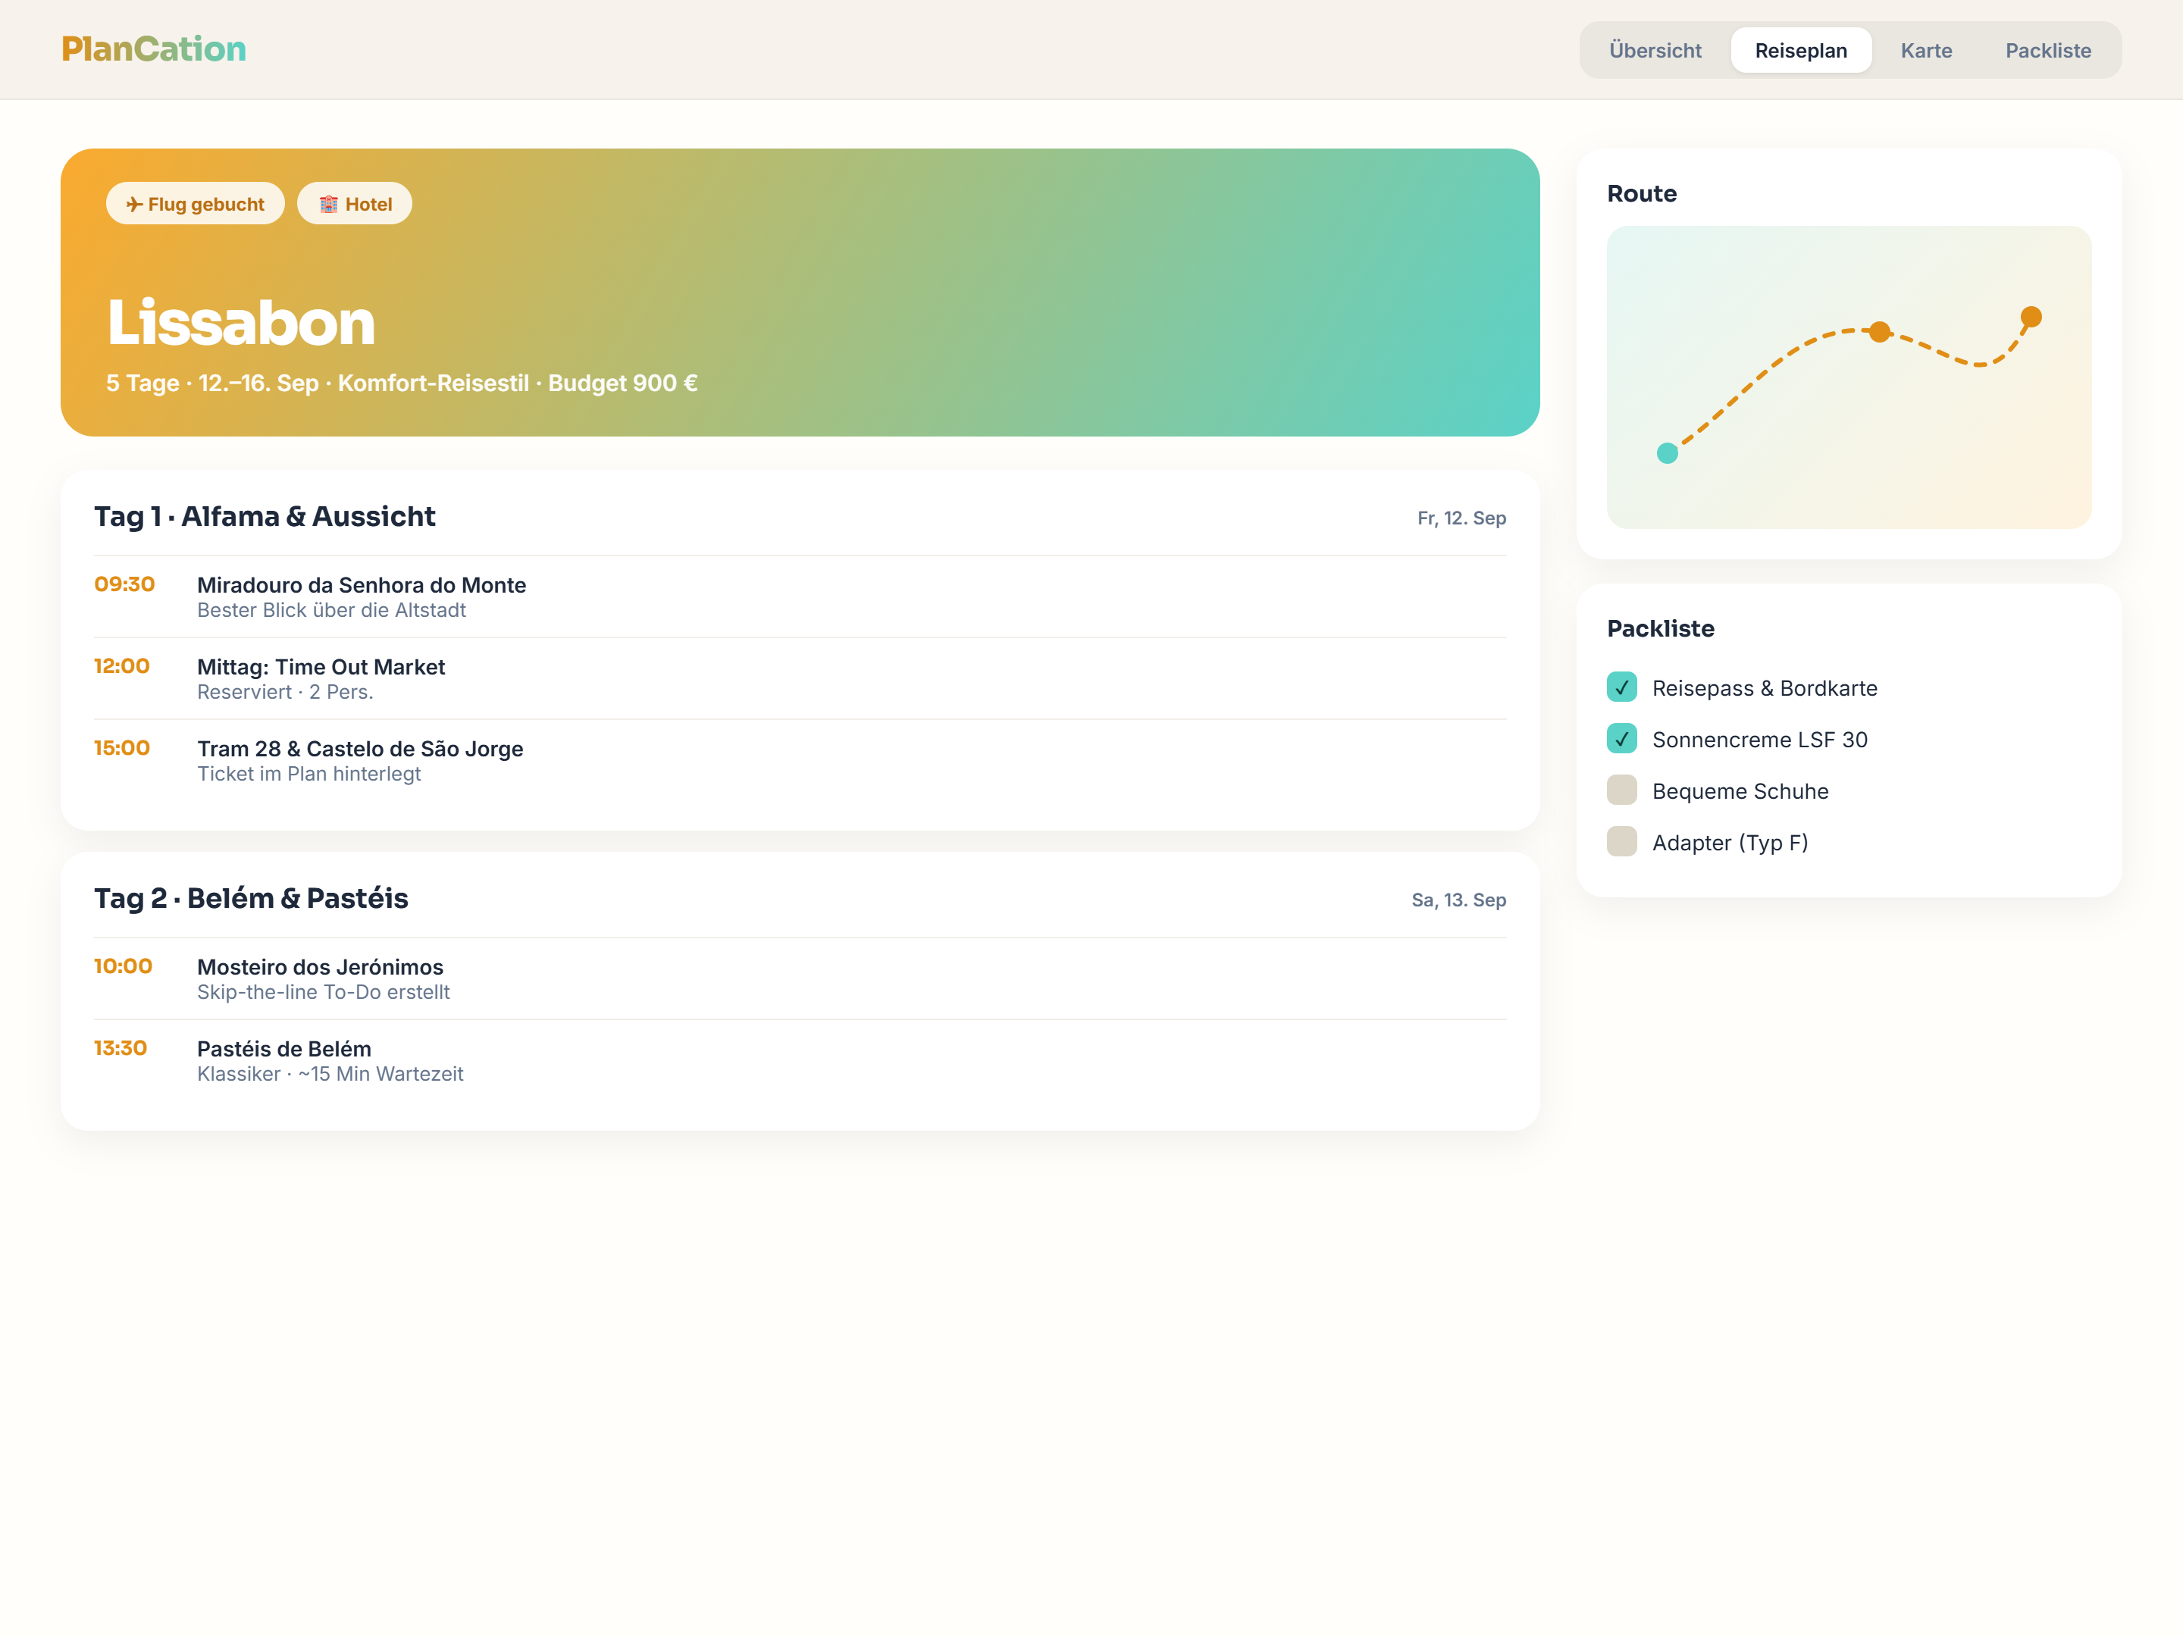The image size is (2183, 1637).
Task: Click heading 'Tag 1 · Alfama & Aussicht'
Action: (x=265, y=516)
